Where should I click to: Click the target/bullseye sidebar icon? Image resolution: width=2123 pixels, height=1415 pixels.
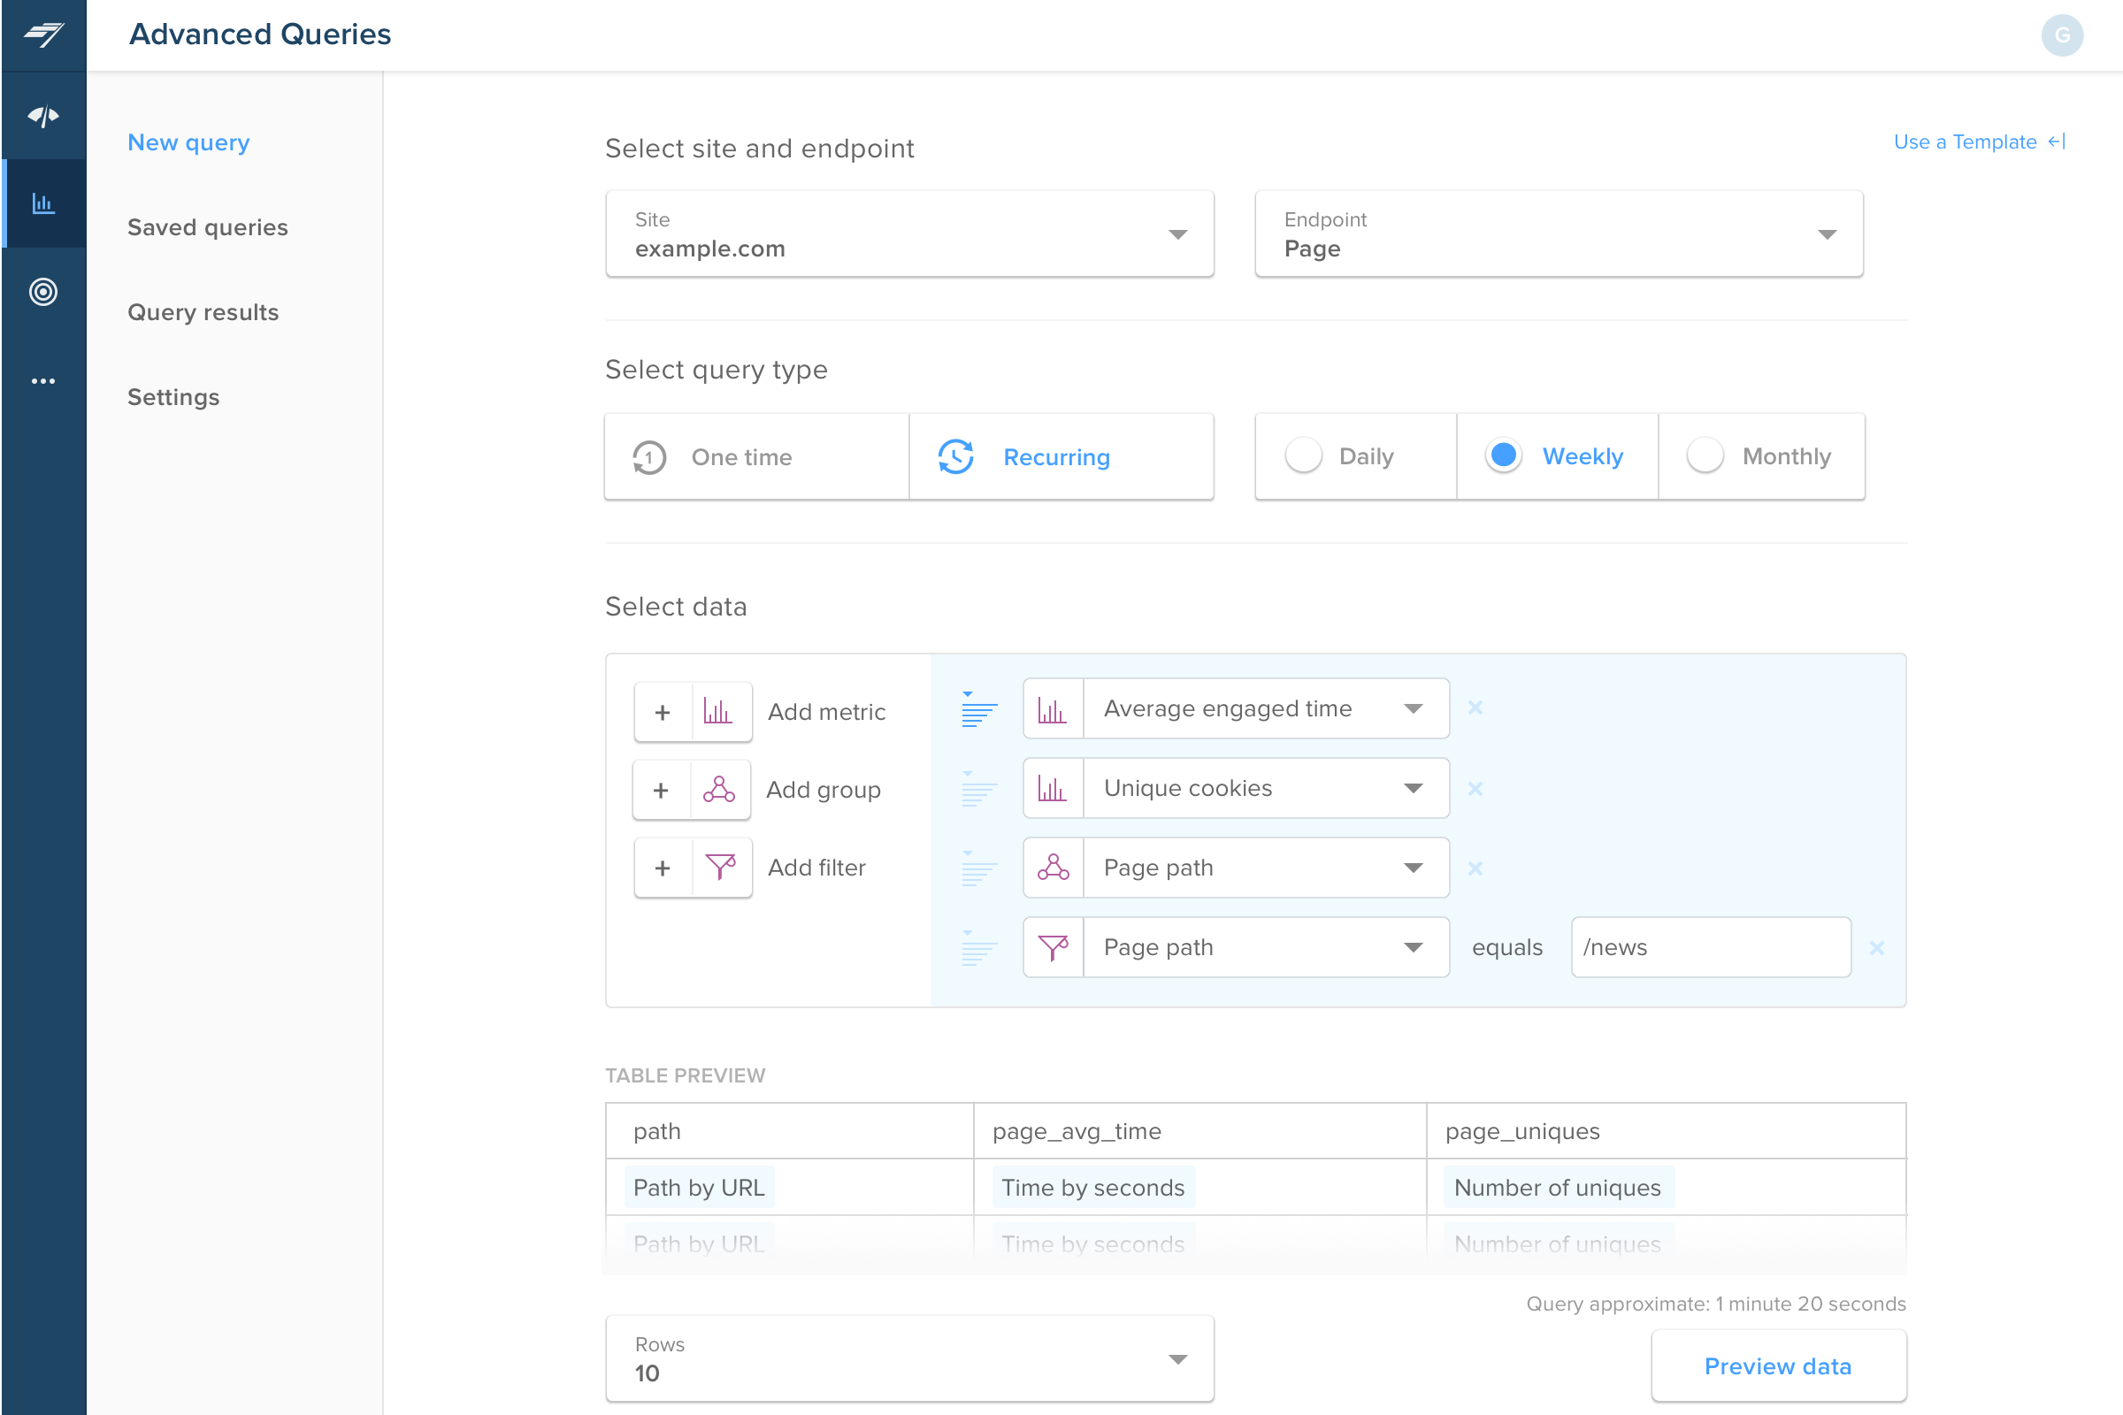point(43,292)
